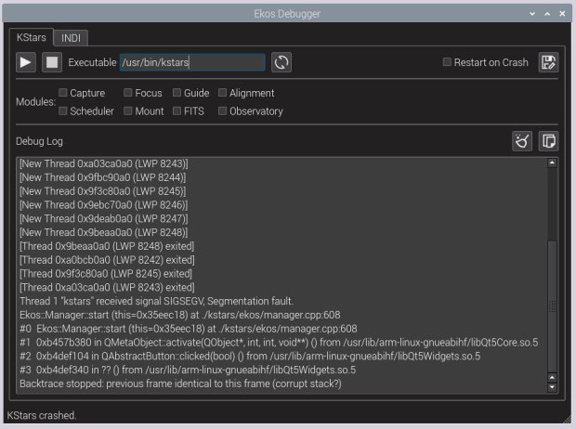Image resolution: width=576 pixels, height=429 pixels.
Task: Focus the Executable path input field
Action: click(x=192, y=62)
